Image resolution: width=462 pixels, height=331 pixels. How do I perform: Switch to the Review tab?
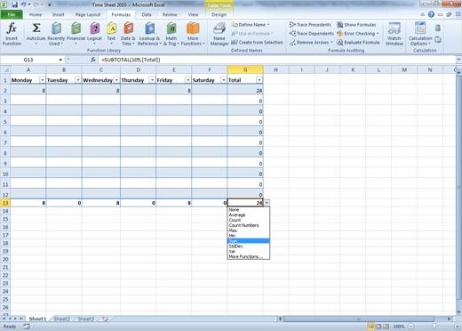pyautogui.click(x=170, y=14)
